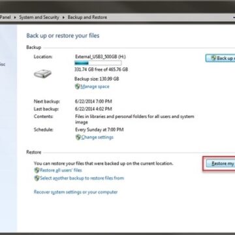Screen dimensions: 235x235
Task: Select System and Security in breadcrumb
Action: pyautogui.click(x=39, y=17)
